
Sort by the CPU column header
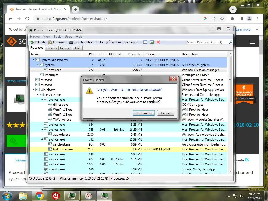coord(101,54)
